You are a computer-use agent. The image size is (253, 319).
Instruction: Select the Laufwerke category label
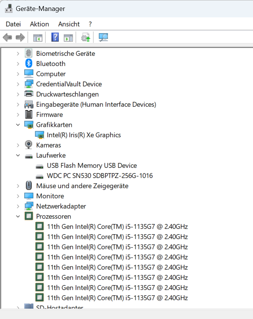pyautogui.click(x=51, y=155)
